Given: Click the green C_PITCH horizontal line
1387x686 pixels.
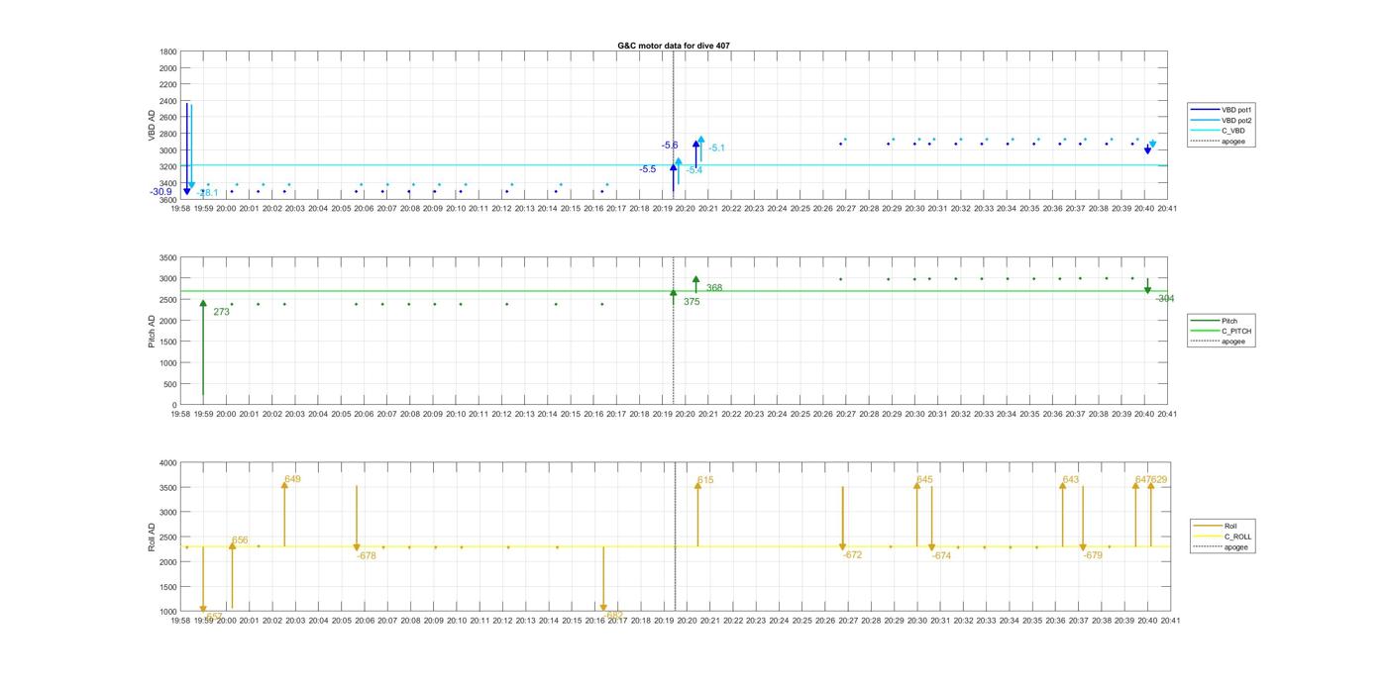Looking at the screenshot, I should [x=674, y=291].
